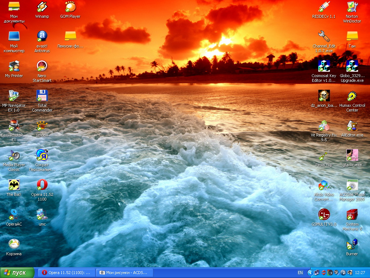Open the EN language selector in taskbar

[x=300, y=273]
